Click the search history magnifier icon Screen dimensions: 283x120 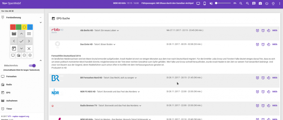[247, 3]
